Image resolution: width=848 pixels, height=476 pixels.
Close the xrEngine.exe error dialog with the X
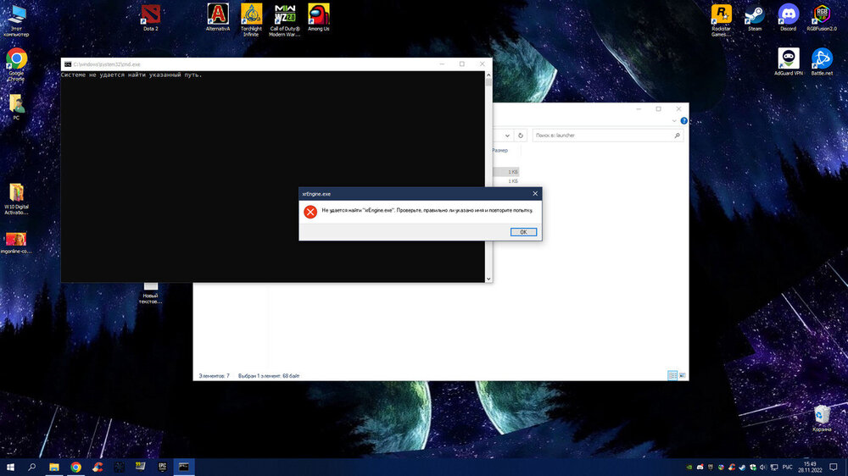[x=535, y=193]
